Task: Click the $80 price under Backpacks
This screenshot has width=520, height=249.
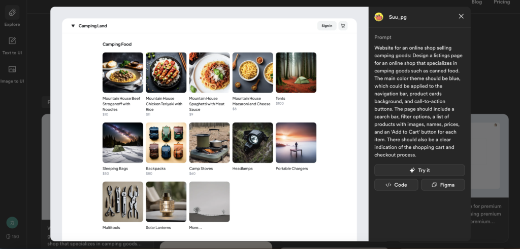Action: pyautogui.click(x=149, y=174)
